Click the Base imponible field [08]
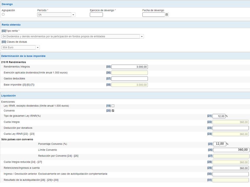 pyautogui.click(x=130, y=85)
